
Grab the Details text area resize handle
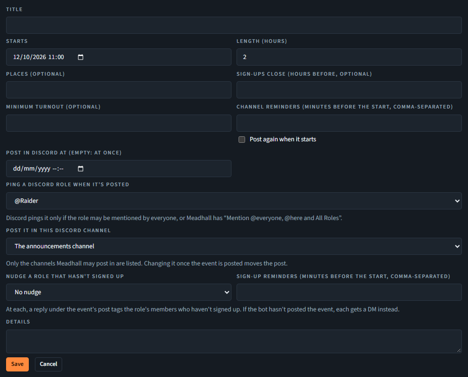click(x=459, y=350)
